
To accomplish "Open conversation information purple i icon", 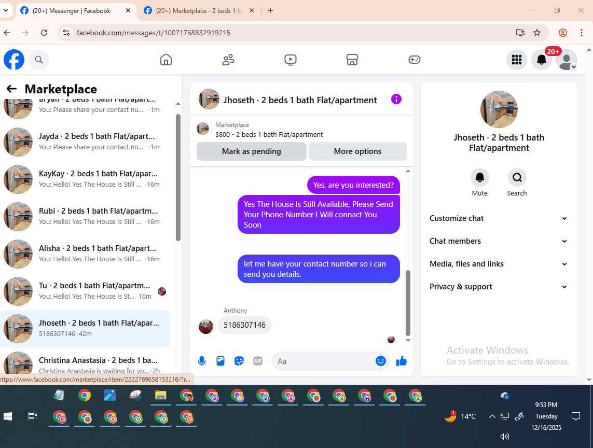I will (x=396, y=100).
